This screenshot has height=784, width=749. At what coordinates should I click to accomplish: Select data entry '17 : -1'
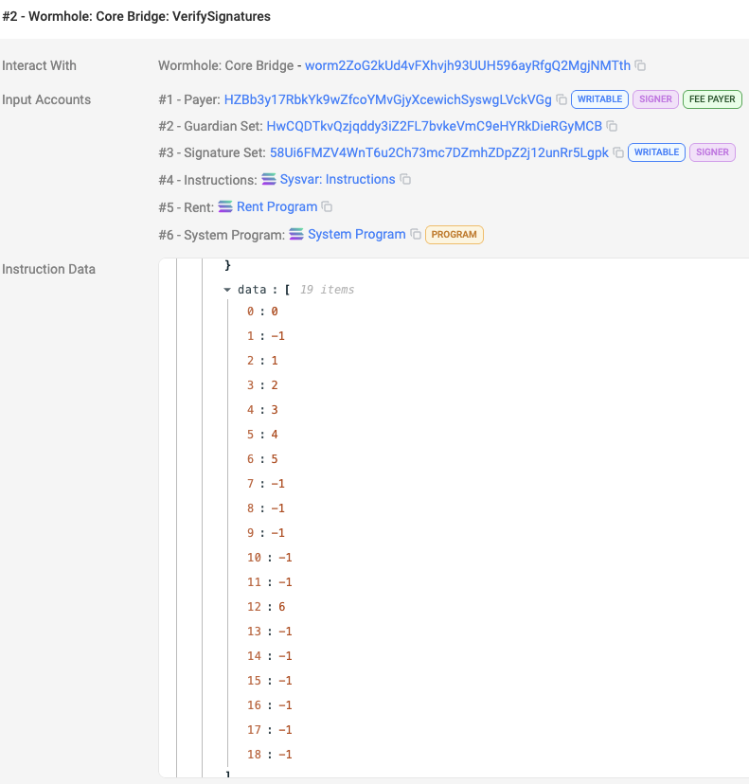pyautogui.click(x=270, y=729)
